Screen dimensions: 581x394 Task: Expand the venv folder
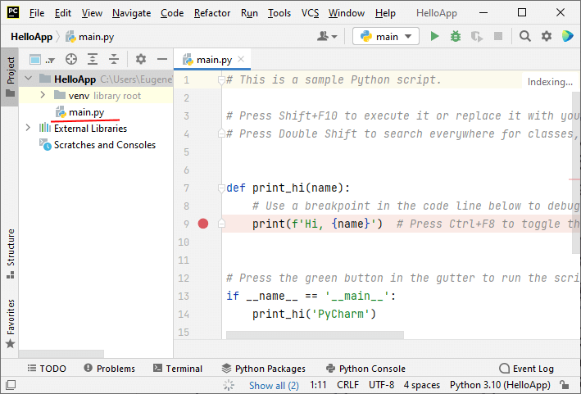click(x=43, y=96)
